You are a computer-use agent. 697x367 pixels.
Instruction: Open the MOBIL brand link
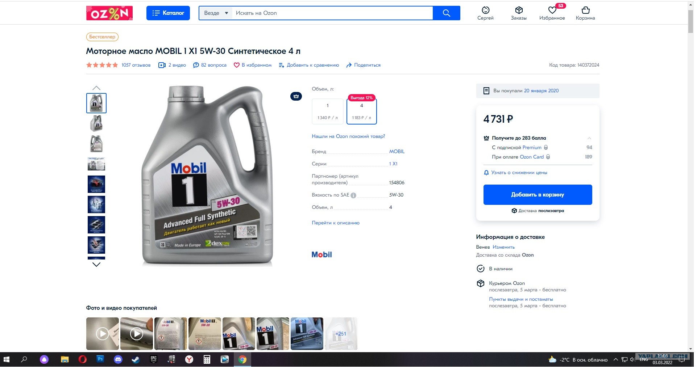pos(397,152)
